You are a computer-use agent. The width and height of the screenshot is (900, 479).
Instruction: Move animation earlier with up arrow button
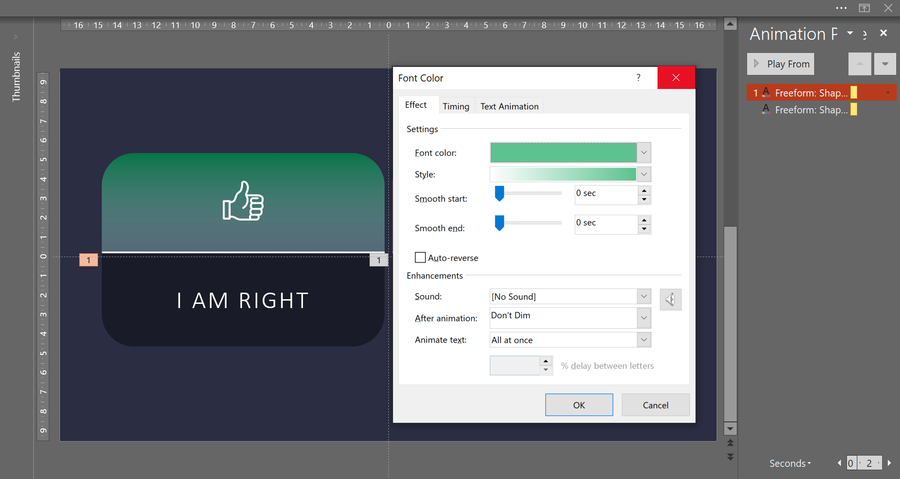click(x=860, y=64)
